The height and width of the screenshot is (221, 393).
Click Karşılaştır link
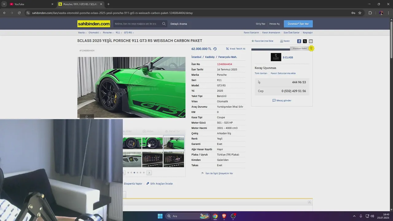click(308, 33)
